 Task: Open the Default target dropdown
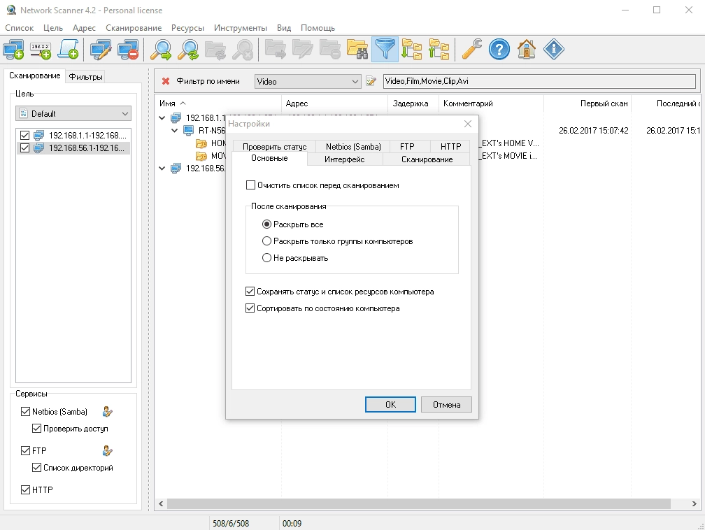pos(73,114)
